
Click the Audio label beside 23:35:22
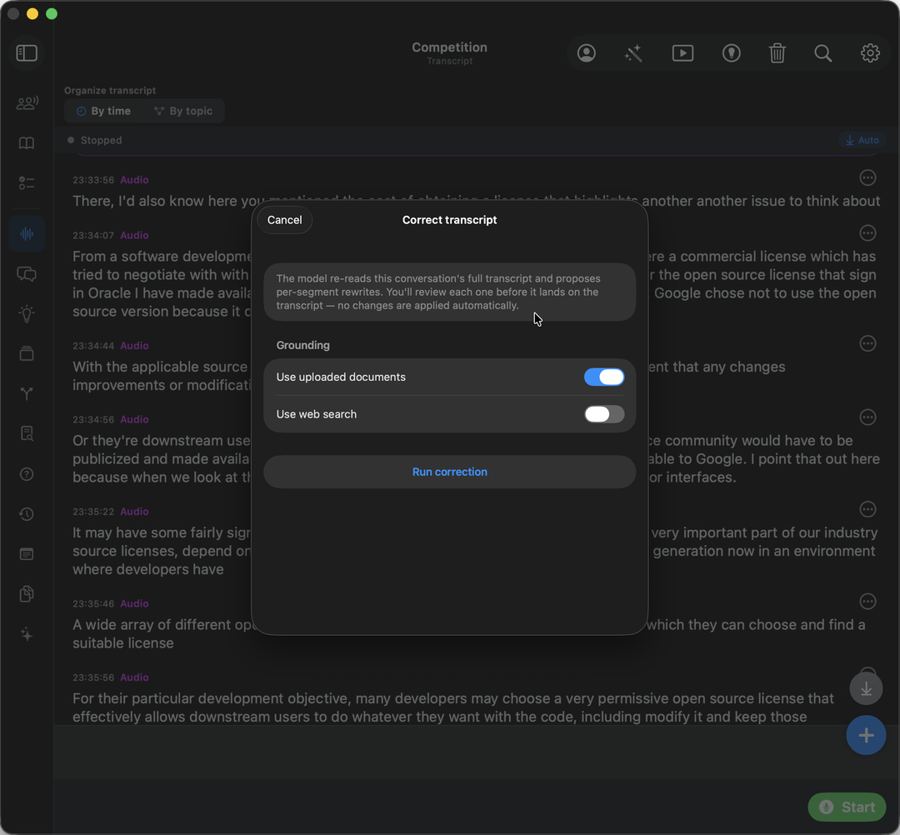134,512
